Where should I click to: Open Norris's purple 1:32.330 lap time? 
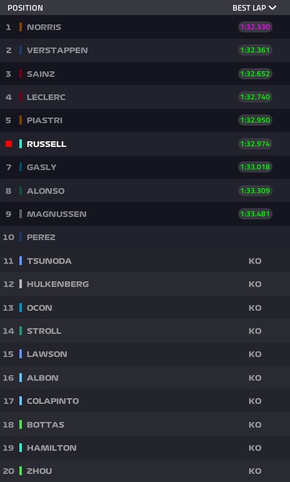click(255, 27)
